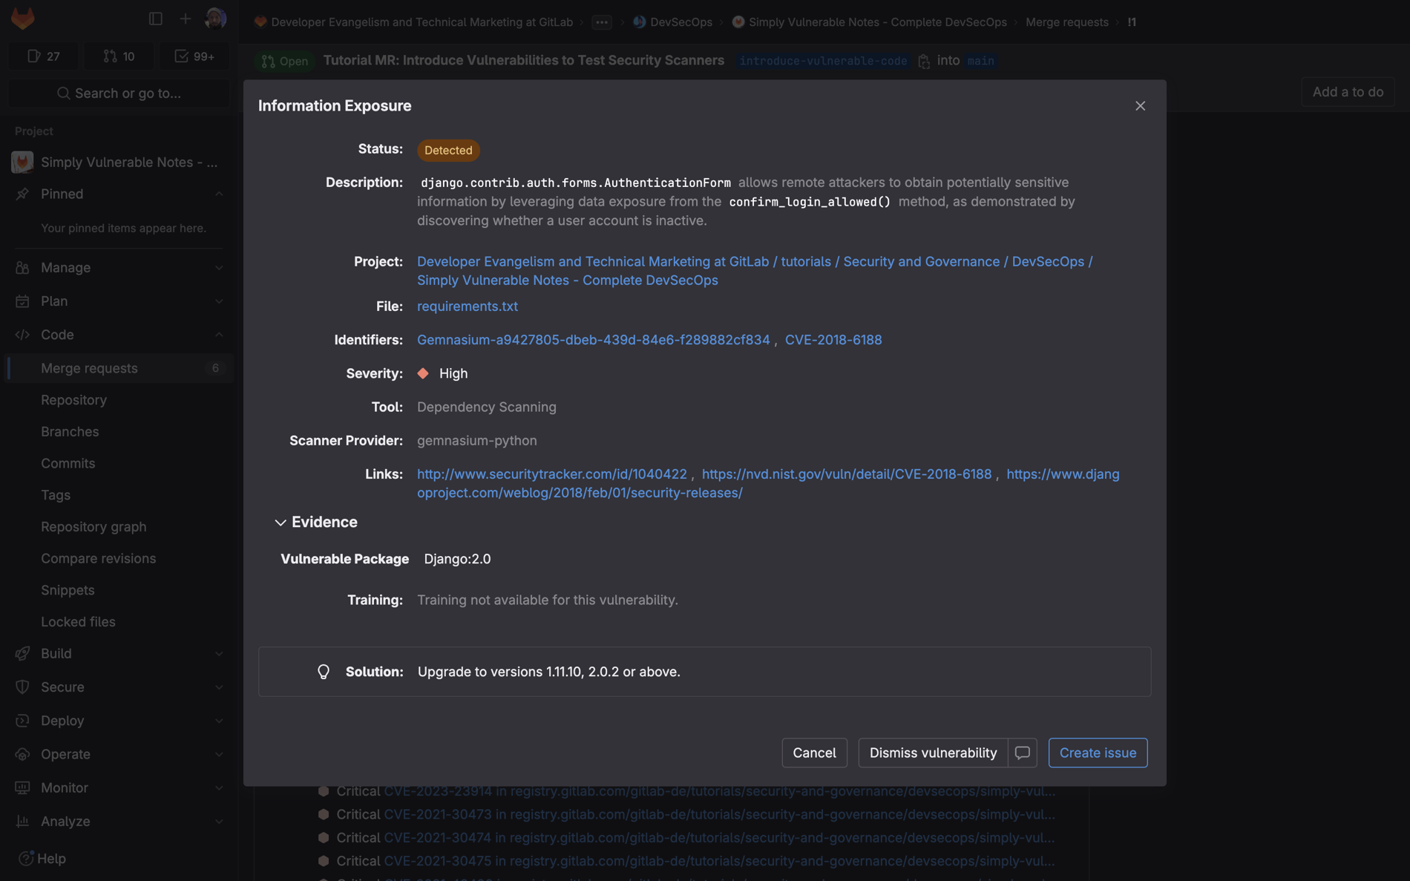Copy the introduce-vulnerable-code branch name
1410x881 pixels.
924,62
